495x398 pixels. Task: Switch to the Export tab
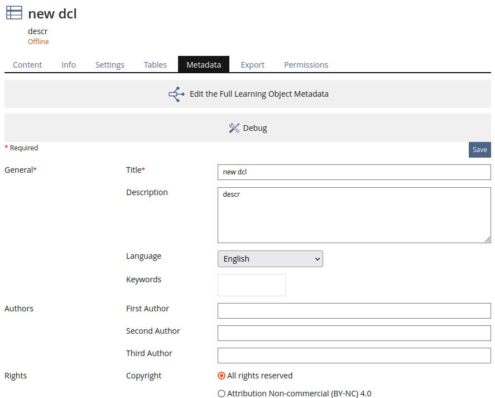tap(252, 65)
